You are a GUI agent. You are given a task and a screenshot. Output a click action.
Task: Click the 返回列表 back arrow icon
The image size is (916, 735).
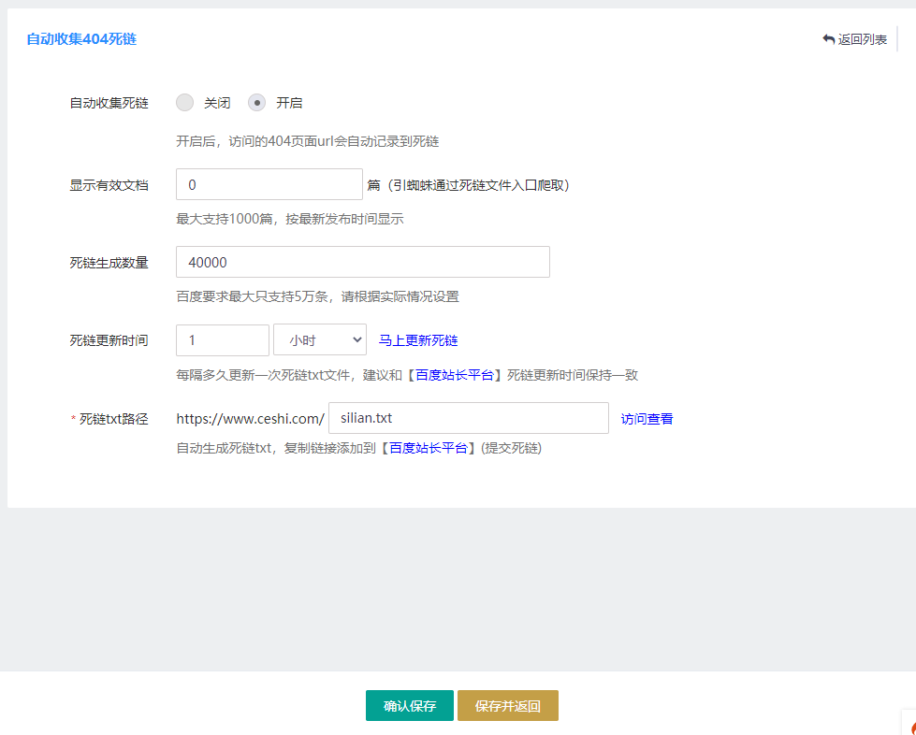(828, 39)
